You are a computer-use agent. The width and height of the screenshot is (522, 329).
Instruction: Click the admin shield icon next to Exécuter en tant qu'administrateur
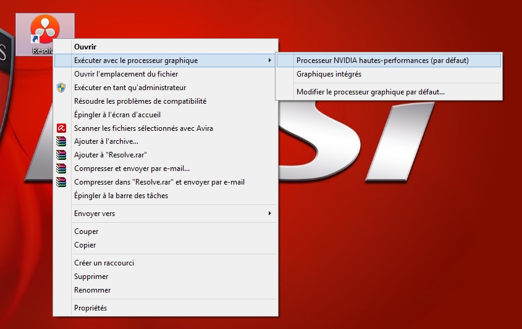click(x=61, y=88)
